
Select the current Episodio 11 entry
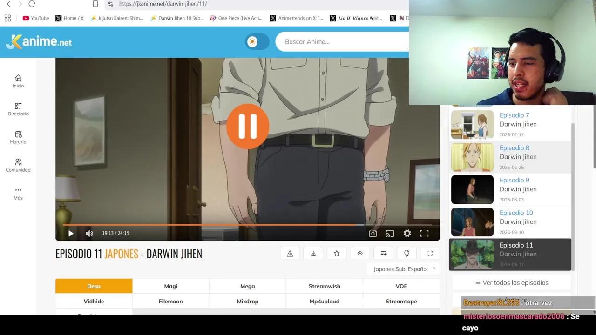[510, 255]
